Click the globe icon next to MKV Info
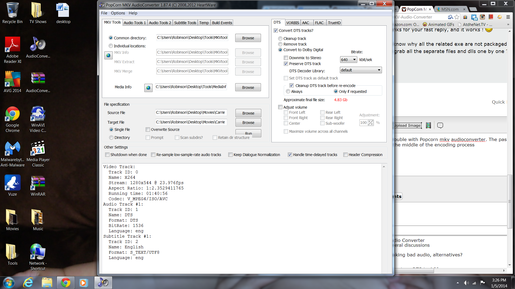This screenshot has height=289, width=515. pyautogui.click(x=108, y=55)
